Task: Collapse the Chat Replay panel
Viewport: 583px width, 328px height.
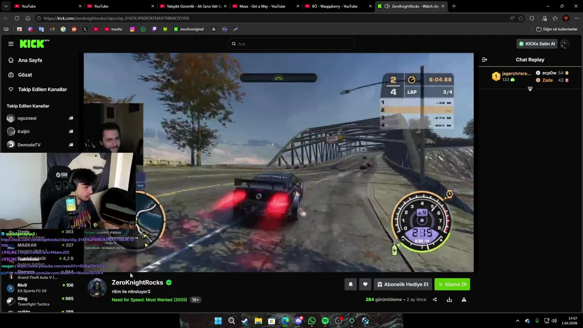Action: coord(484,60)
